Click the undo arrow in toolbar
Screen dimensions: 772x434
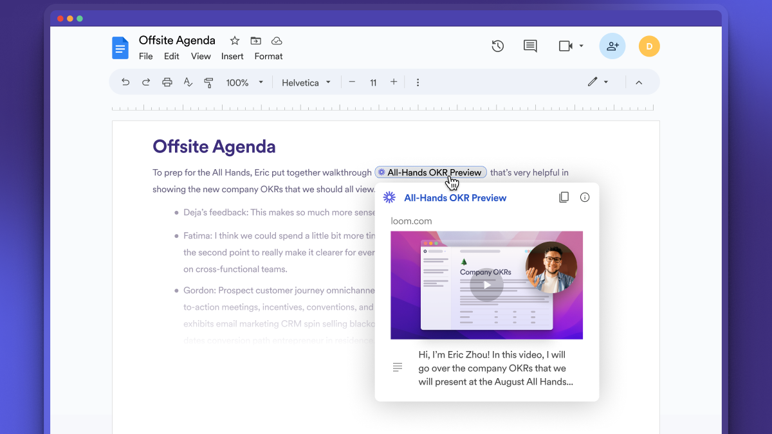pyautogui.click(x=125, y=82)
